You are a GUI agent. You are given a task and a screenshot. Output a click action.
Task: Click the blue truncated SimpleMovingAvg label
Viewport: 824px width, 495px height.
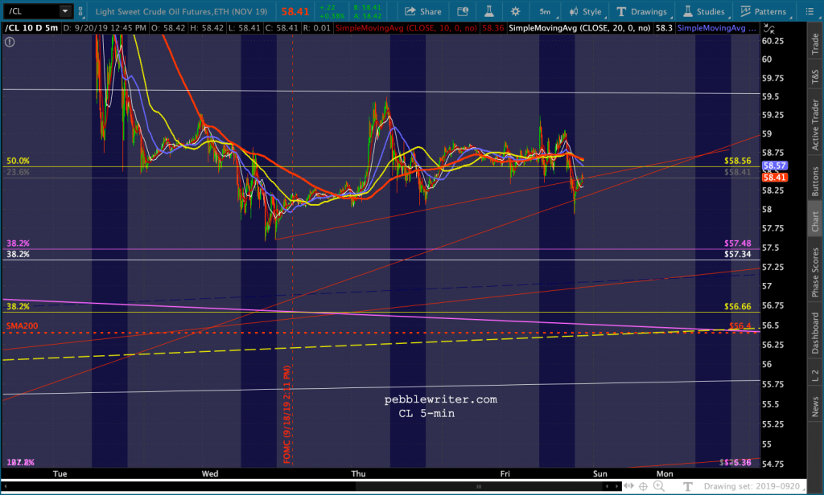click(x=717, y=28)
